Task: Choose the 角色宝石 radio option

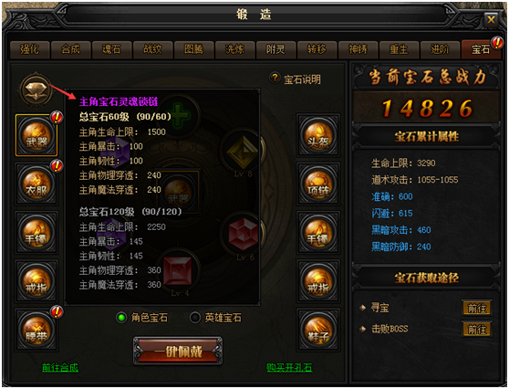Action: tap(121, 318)
